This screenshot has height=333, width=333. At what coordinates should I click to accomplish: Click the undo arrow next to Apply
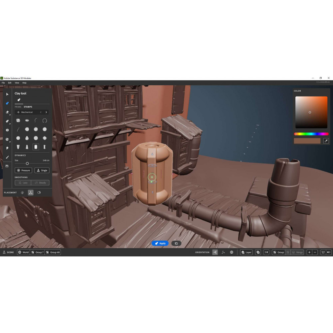point(176,243)
